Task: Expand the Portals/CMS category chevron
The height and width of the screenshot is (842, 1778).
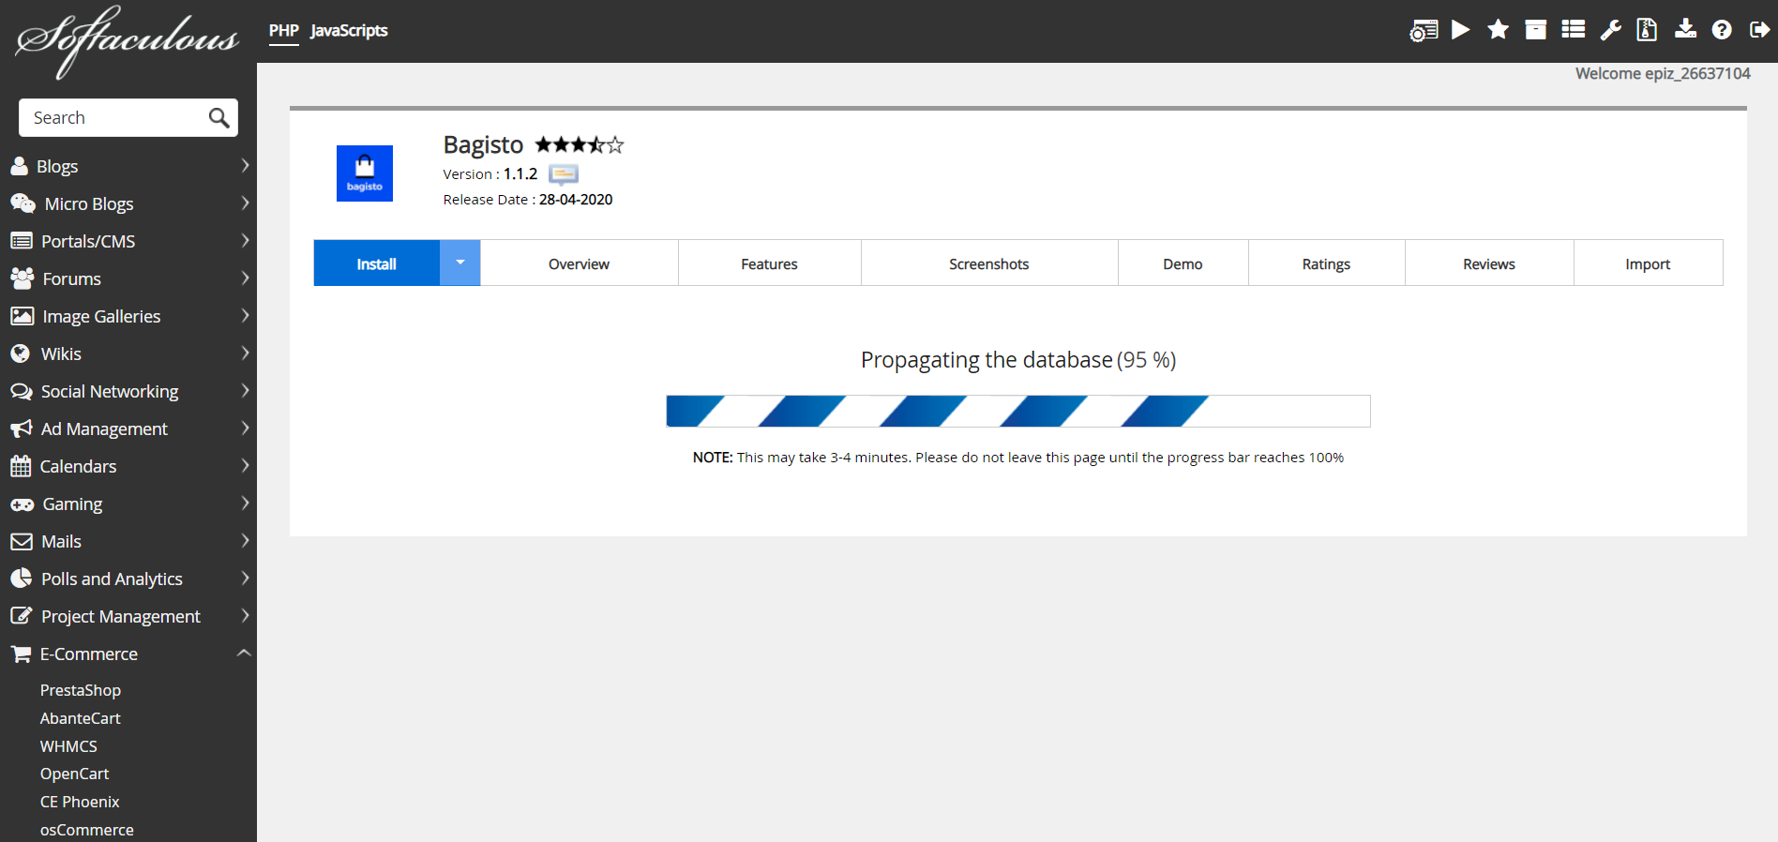Action: pyautogui.click(x=245, y=241)
